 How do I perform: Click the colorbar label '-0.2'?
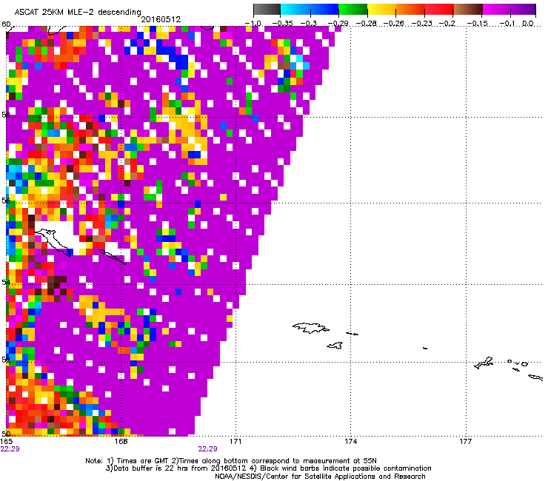(447, 24)
